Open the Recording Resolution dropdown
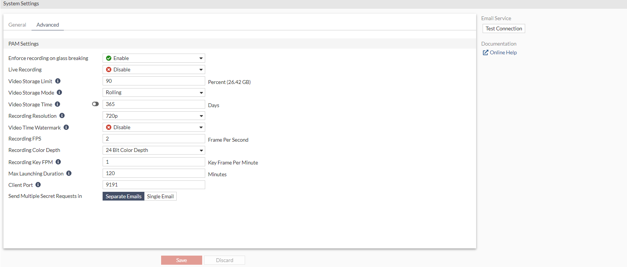627x267 pixels. (x=154, y=116)
